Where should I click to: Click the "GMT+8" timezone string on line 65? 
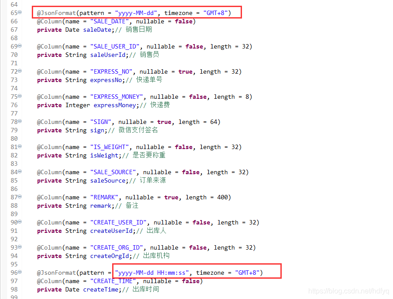(x=215, y=13)
